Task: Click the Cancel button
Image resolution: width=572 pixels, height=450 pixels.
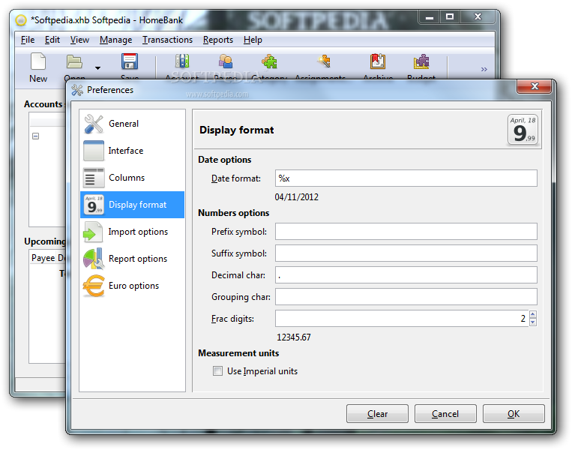Action: point(445,414)
